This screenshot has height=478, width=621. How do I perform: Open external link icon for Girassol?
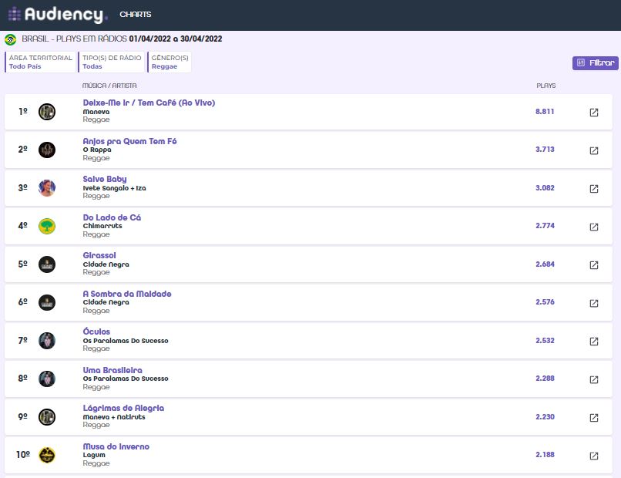pos(593,265)
